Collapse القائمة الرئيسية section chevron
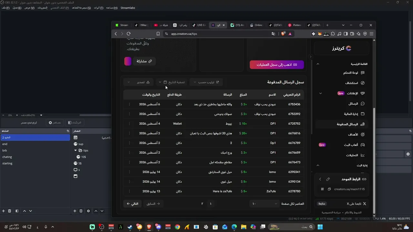 pyautogui.click(x=318, y=64)
